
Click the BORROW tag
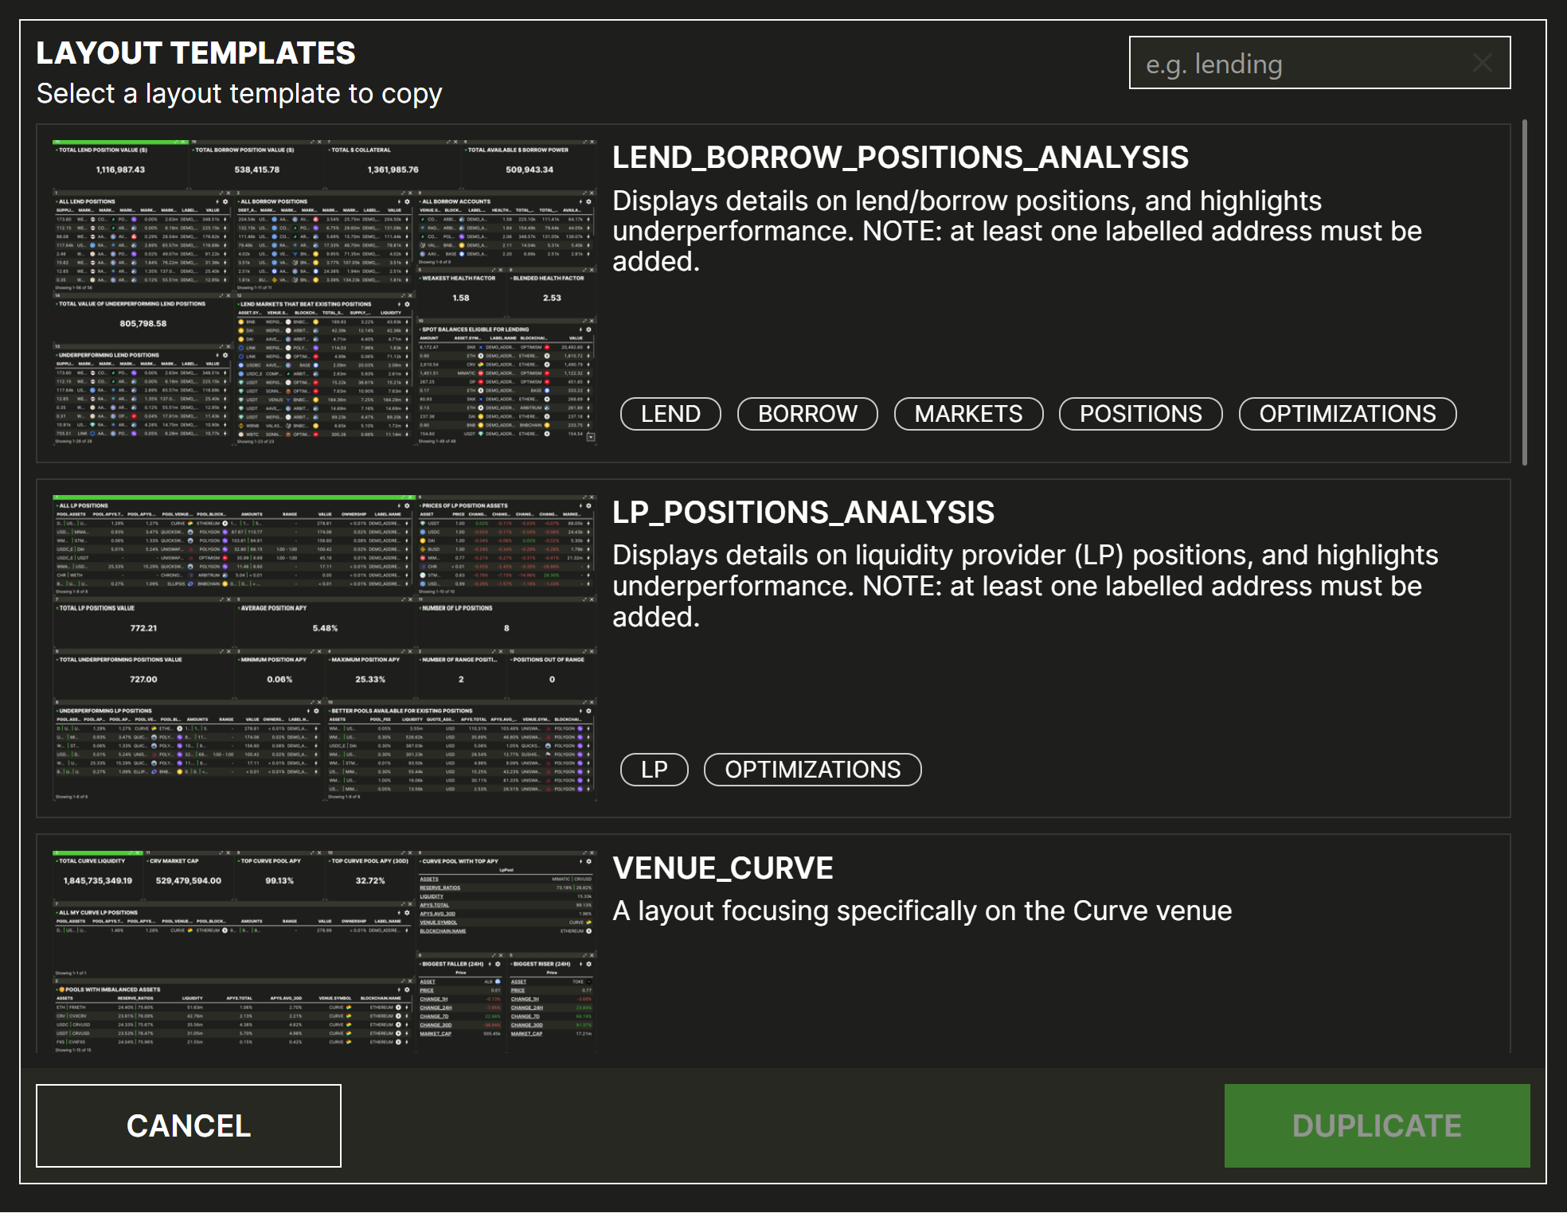coord(807,414)
